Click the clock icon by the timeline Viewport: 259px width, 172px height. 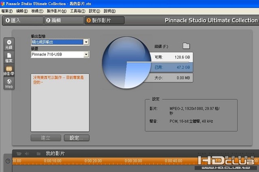pos(8,161)
